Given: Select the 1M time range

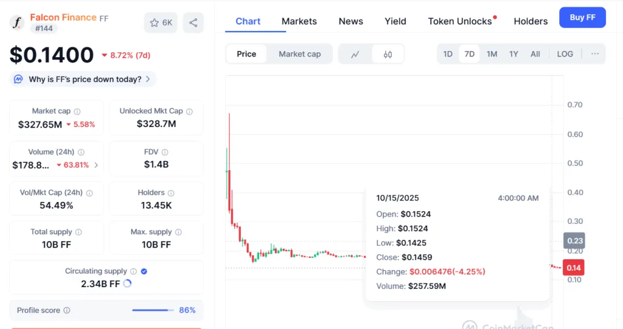Looking at the screenshot, I should click(x=492, y=54).
